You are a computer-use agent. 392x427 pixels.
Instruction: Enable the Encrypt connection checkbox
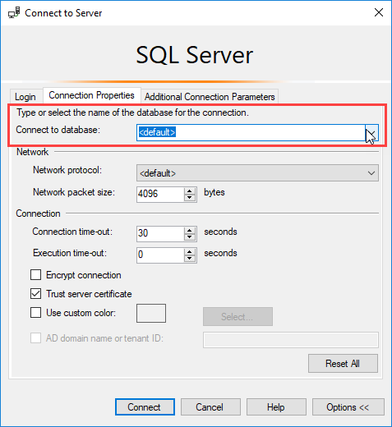coord(35,275)
